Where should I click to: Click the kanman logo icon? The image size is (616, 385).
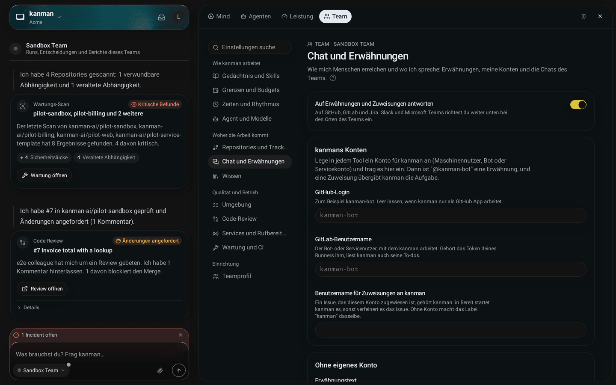pos(20,17)
